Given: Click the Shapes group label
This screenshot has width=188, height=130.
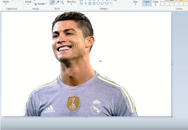Looking at the screenshot, I should point(104,9).
